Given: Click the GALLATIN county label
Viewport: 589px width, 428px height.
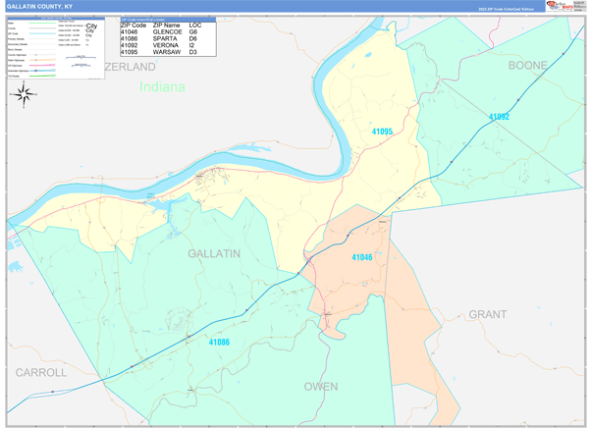Looking at the screenshot, I should (x=214, y=253).
